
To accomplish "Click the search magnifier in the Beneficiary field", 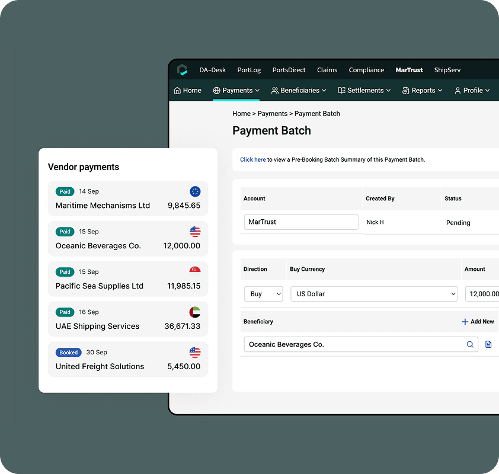I will tap(469, 344).
